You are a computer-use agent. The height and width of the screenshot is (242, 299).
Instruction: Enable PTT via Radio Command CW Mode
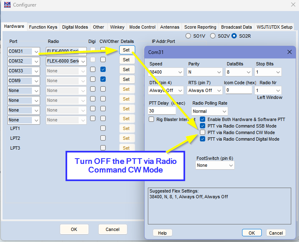tap(203, 132)
